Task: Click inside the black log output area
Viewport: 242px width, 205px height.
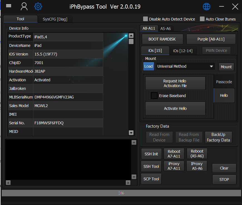Action: coord(68,160)
